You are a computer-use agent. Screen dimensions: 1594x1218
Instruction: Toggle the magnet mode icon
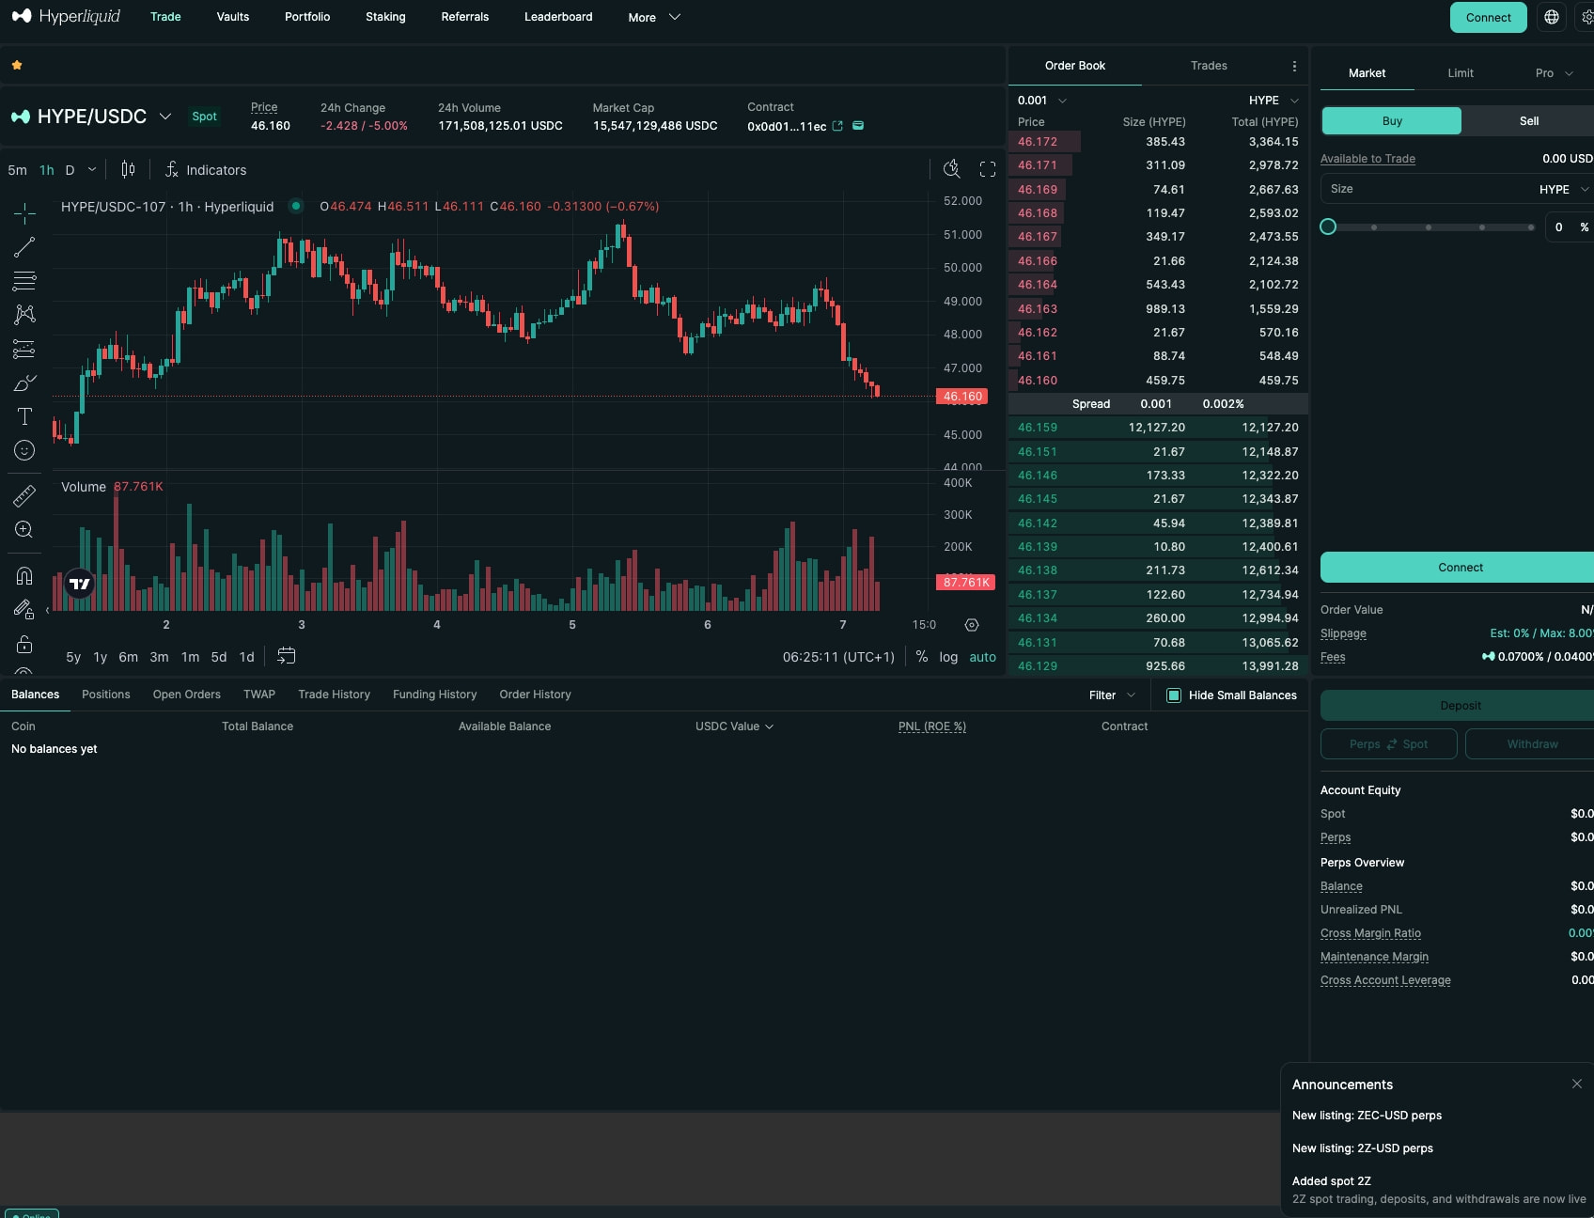24,575
